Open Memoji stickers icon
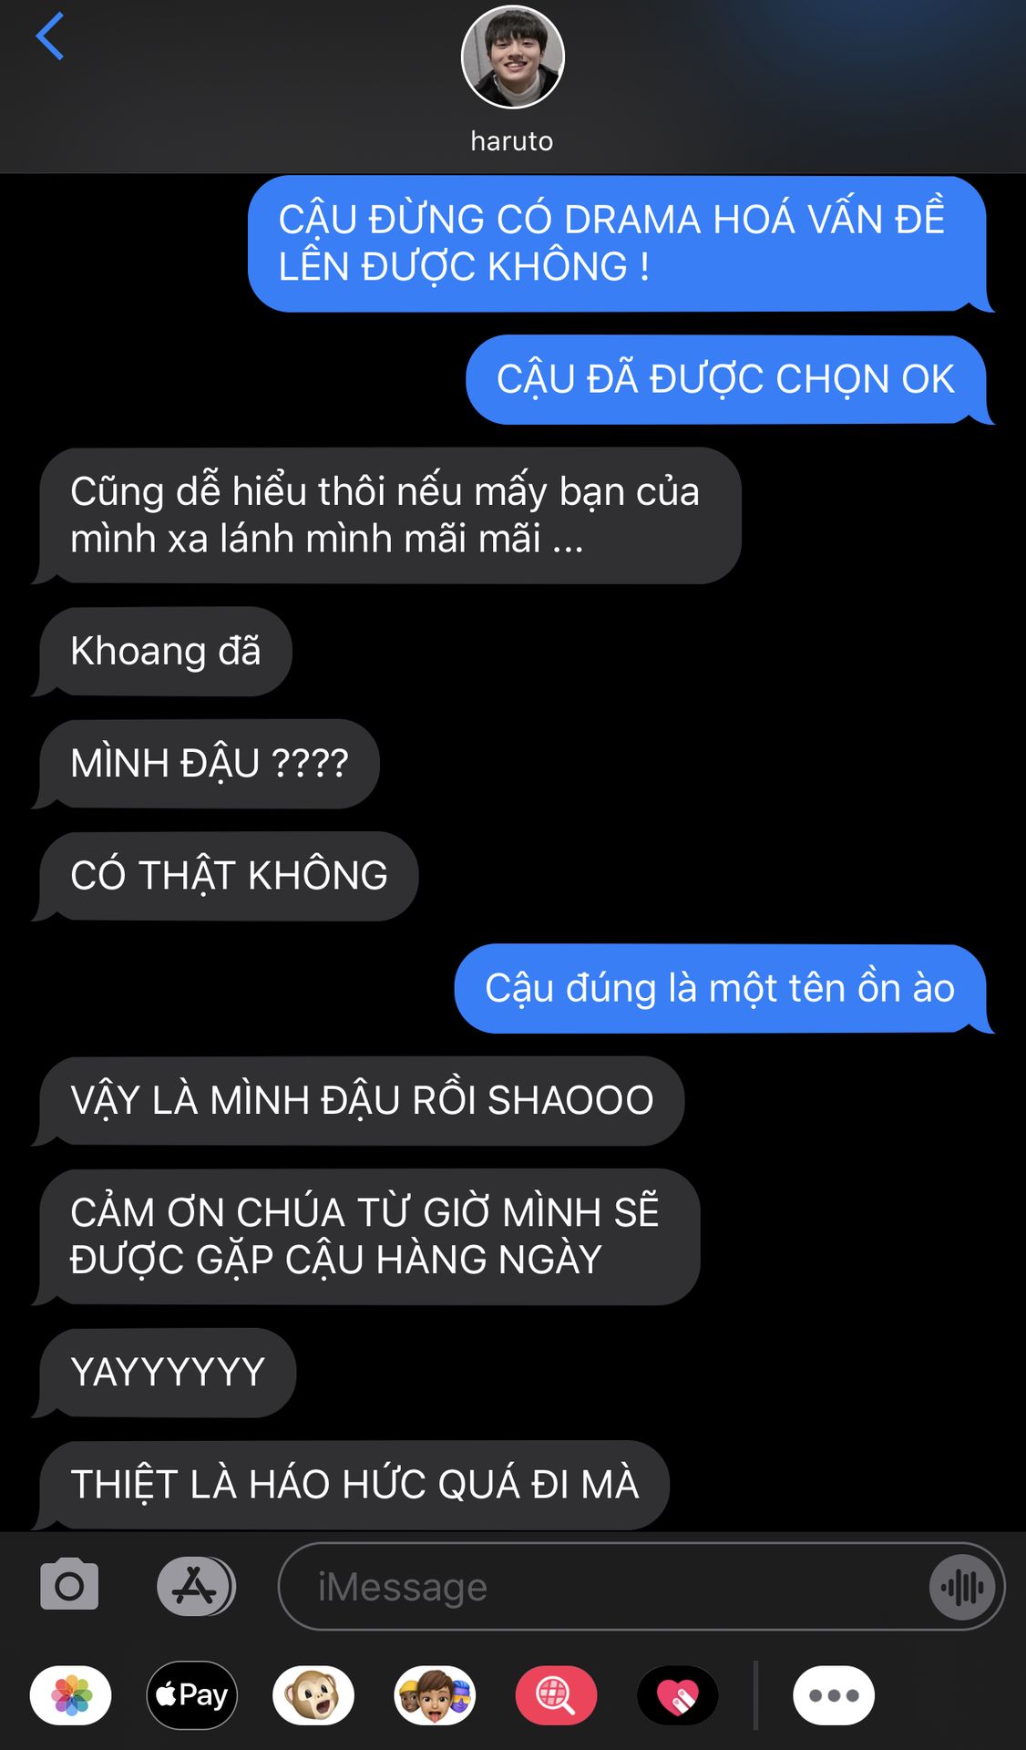The height and width of the screenshot is (1750, 1026). 435,1695
